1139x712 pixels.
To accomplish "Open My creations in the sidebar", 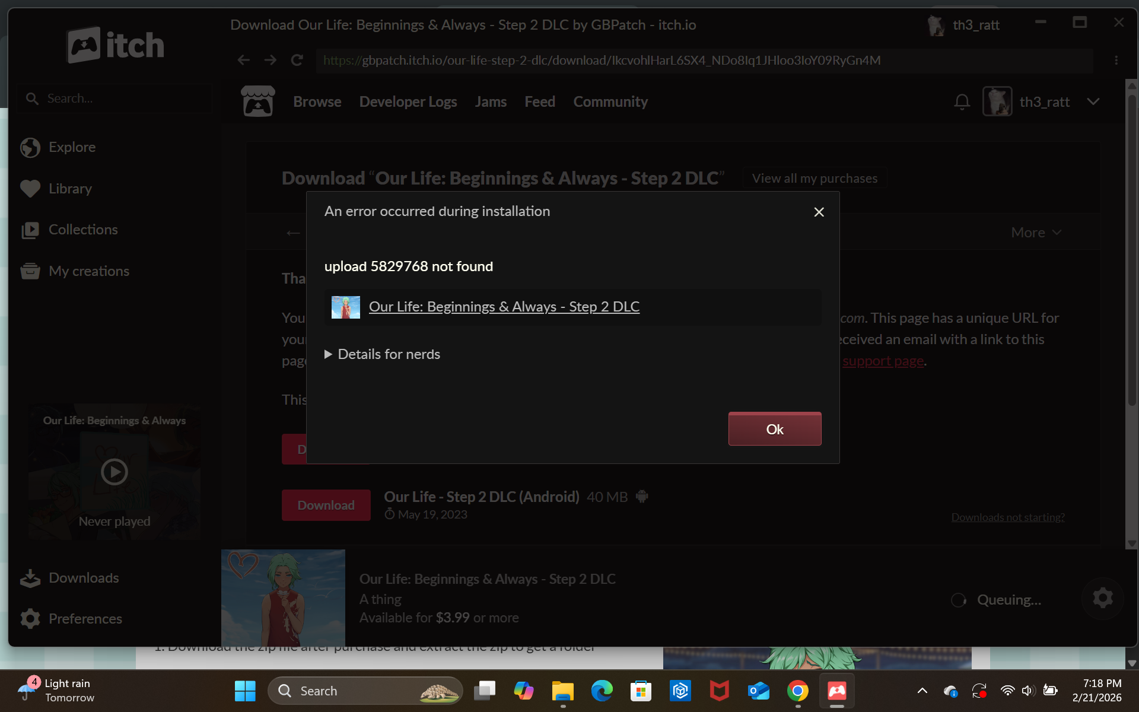I will point(88,271).
